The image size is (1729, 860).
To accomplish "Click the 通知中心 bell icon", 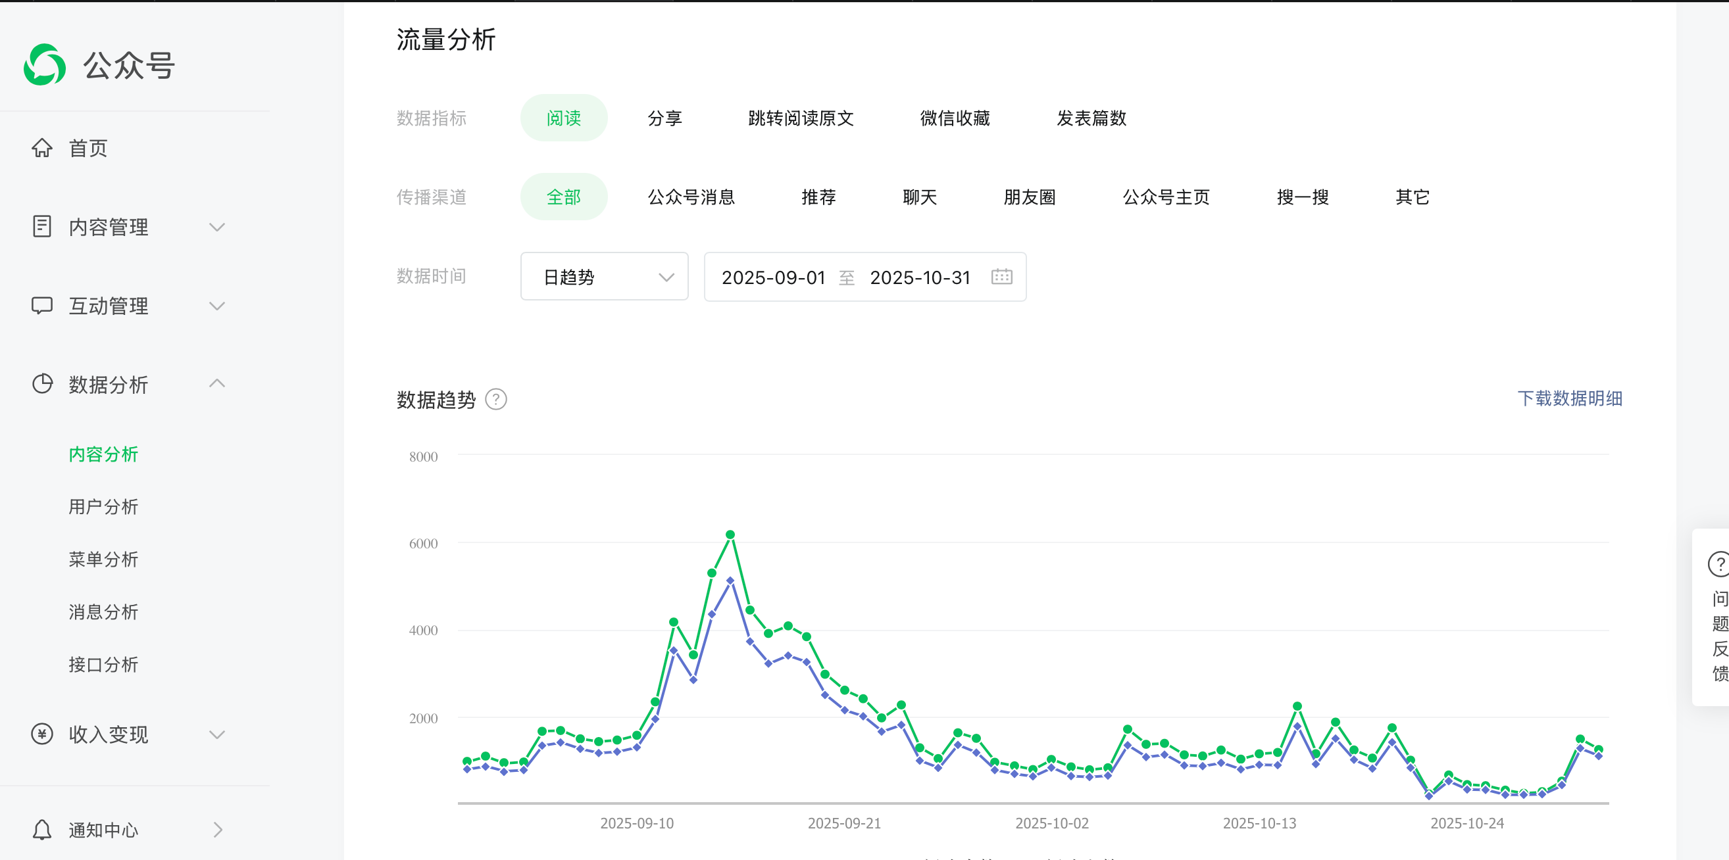I will (x=41, y=830).
